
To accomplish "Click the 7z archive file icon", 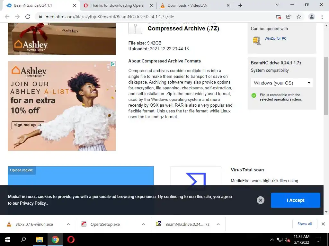I will pyautogui.click(x=135, y=28).
